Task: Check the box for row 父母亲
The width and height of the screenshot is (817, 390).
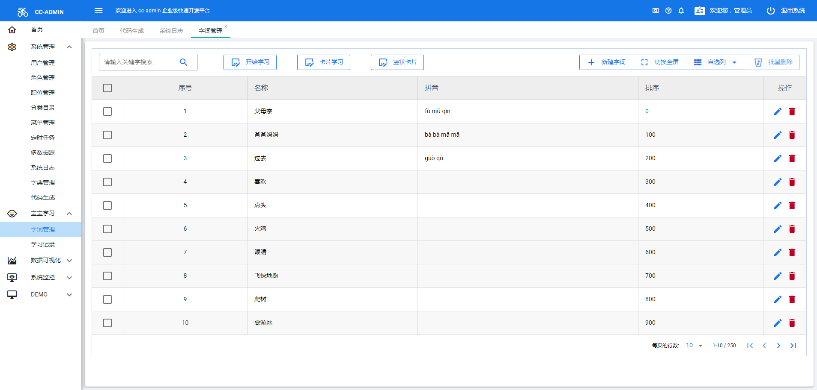Action: click(x=107, y=111)
